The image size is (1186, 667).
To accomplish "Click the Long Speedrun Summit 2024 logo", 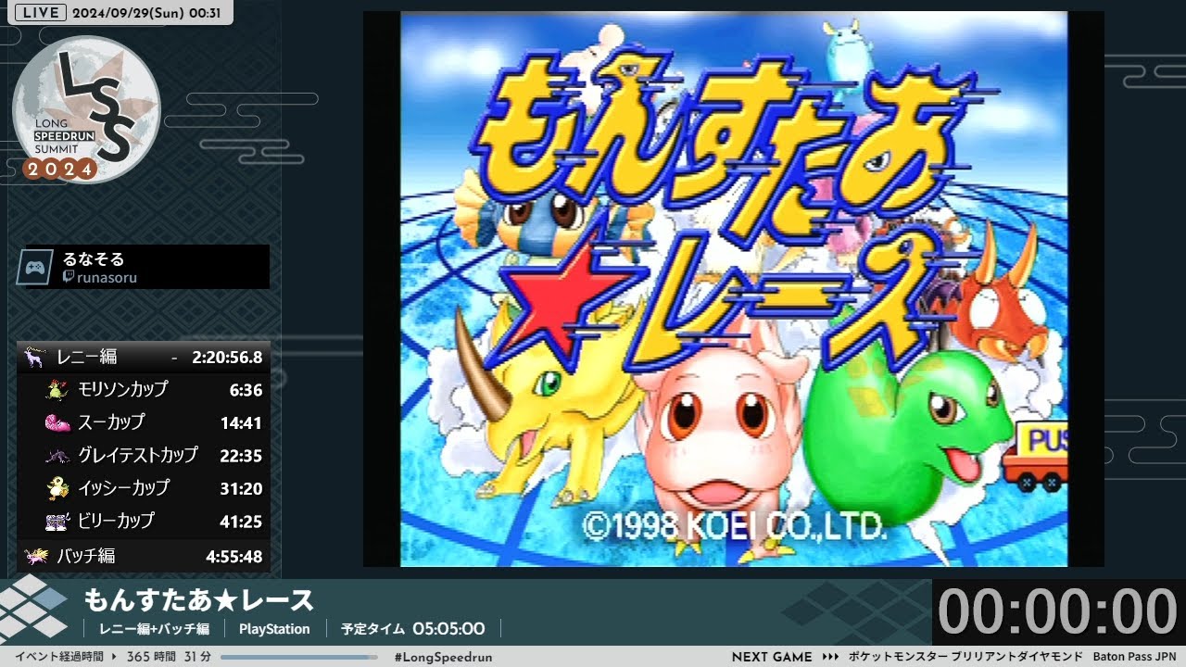I will 85,109.
